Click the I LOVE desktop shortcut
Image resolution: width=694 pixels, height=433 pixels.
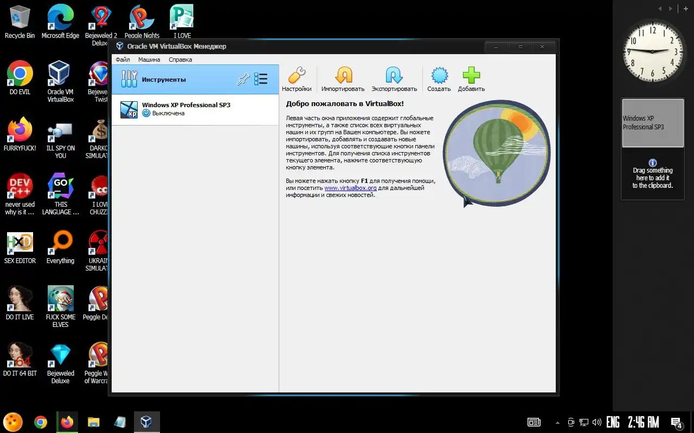(182, 22)
